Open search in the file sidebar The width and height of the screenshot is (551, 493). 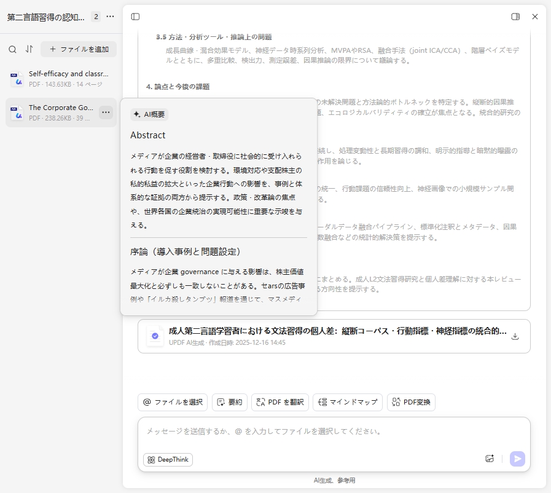(13, 48)
